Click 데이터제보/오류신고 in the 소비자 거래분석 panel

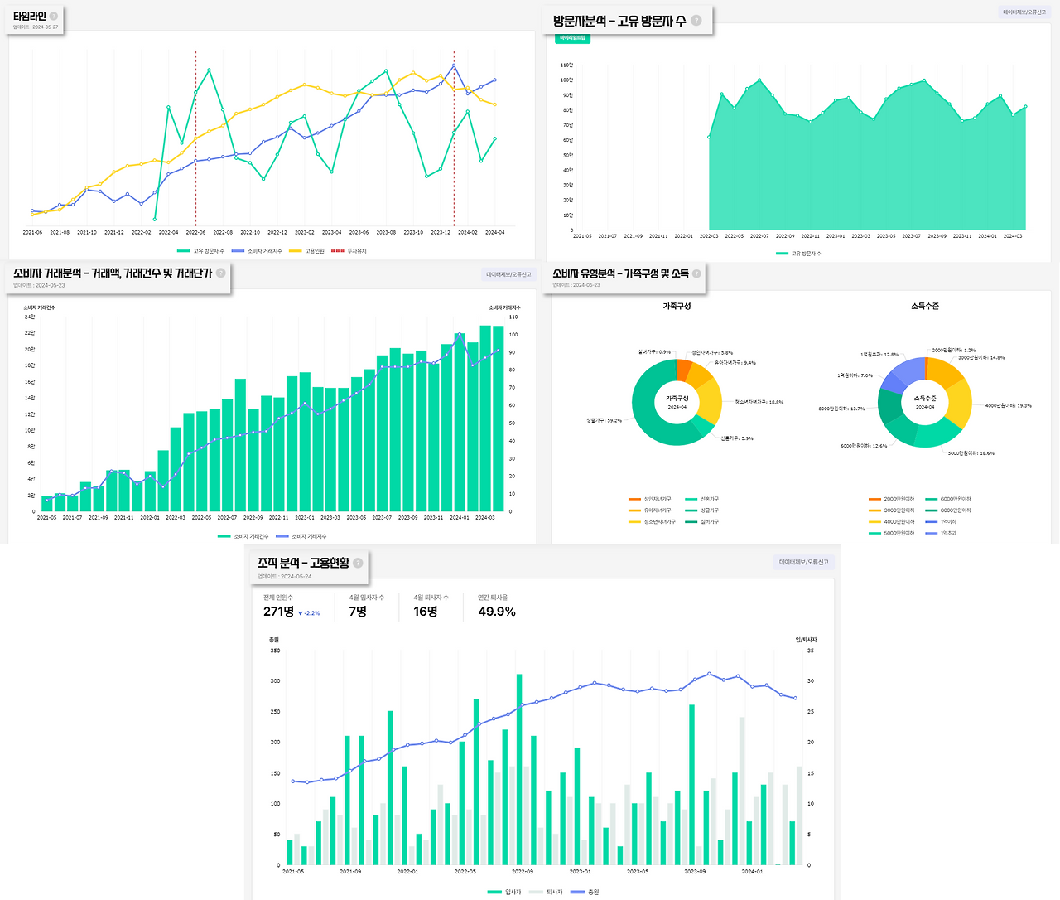[x=509, y=274]
